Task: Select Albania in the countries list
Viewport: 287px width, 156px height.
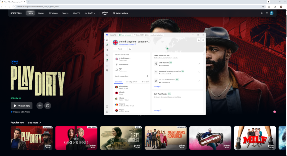Action: click(x=131, y=93)
